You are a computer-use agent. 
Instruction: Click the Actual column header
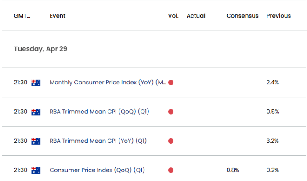coord(196,16)
